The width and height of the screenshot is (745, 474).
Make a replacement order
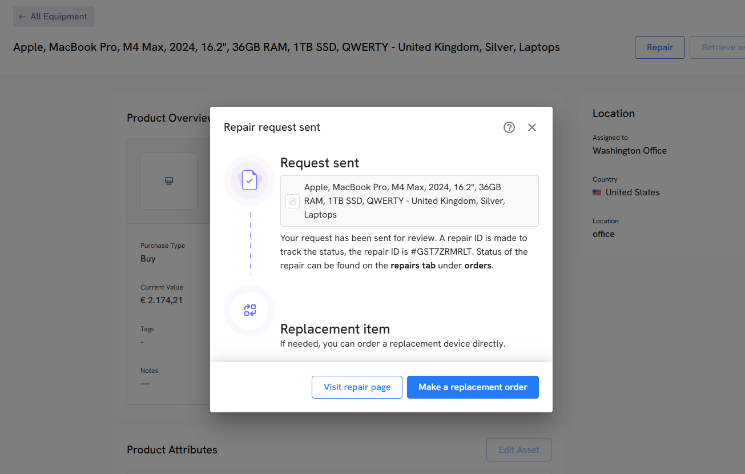click(x=473, y=387)
